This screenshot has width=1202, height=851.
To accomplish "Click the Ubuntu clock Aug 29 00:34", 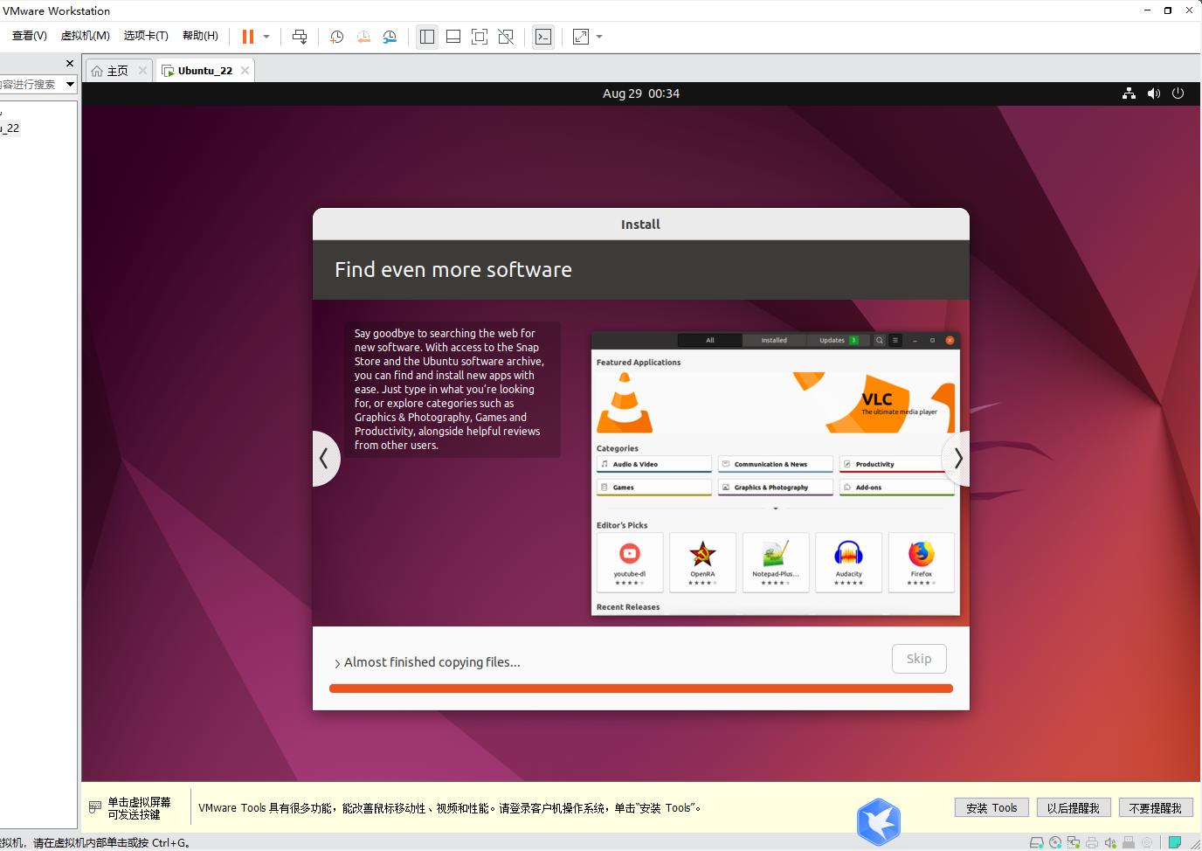I will [x=641, y=93].
